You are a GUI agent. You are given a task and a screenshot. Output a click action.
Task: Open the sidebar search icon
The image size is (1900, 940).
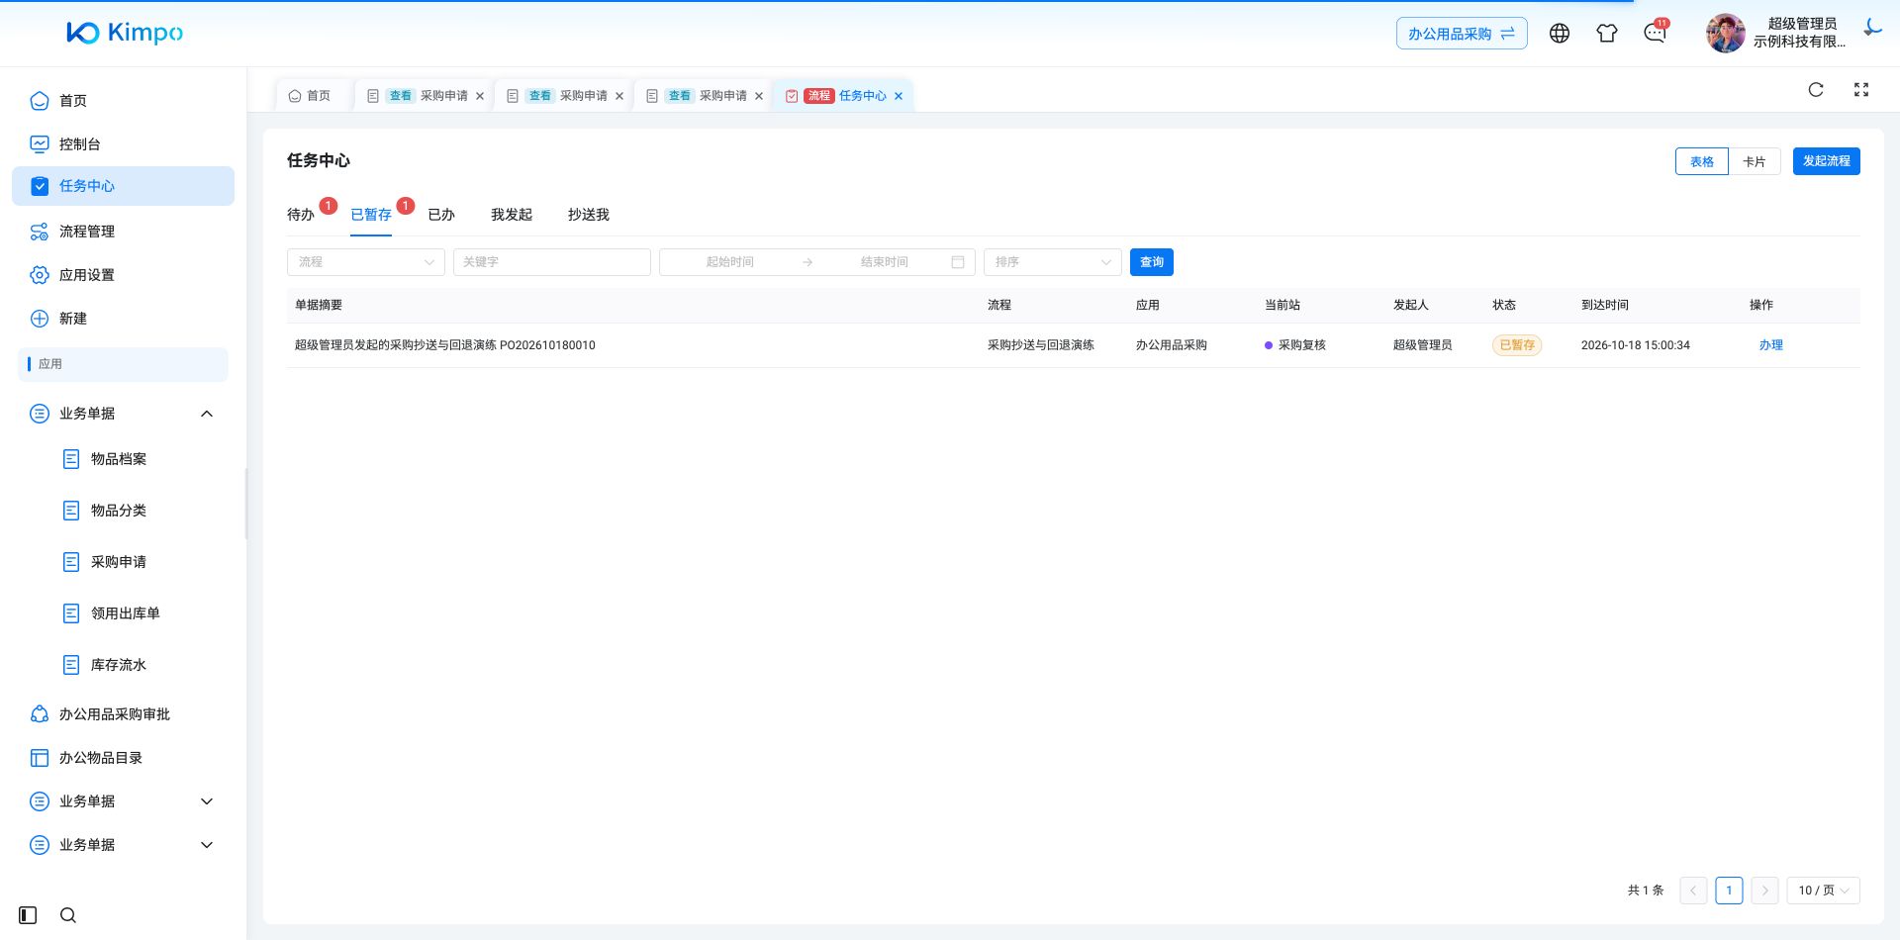pos(68,915)
